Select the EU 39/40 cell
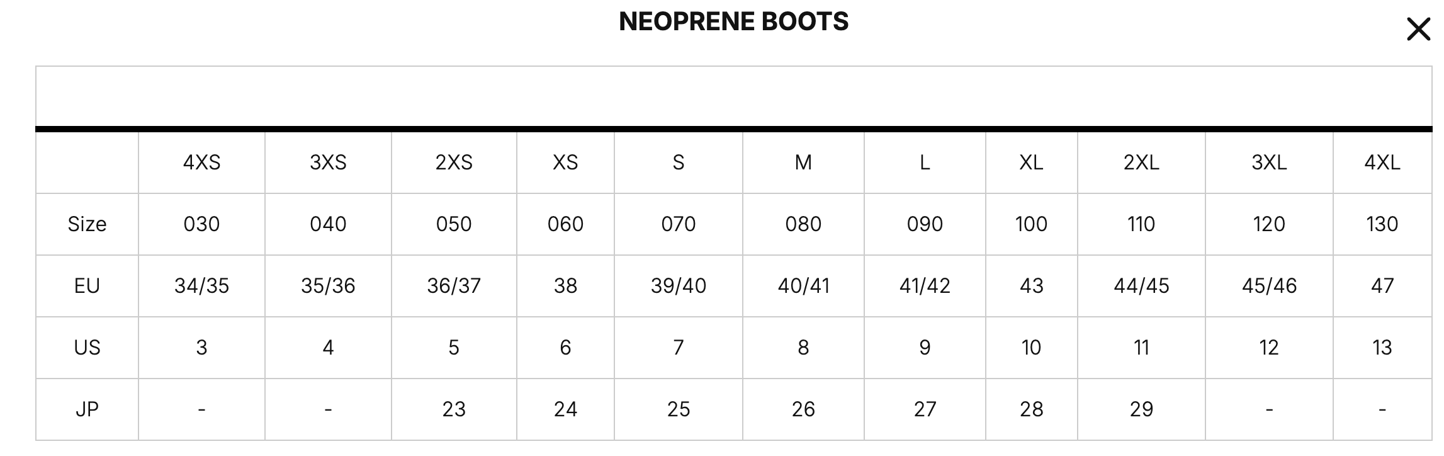The height and width of the screenshot is (456, 1444). 679,286
